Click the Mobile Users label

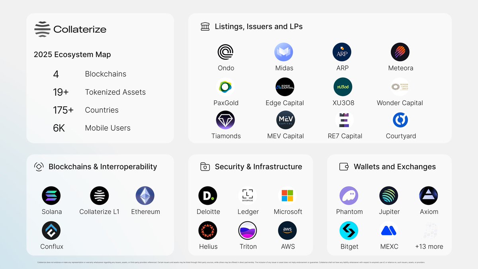pos(108,128)
